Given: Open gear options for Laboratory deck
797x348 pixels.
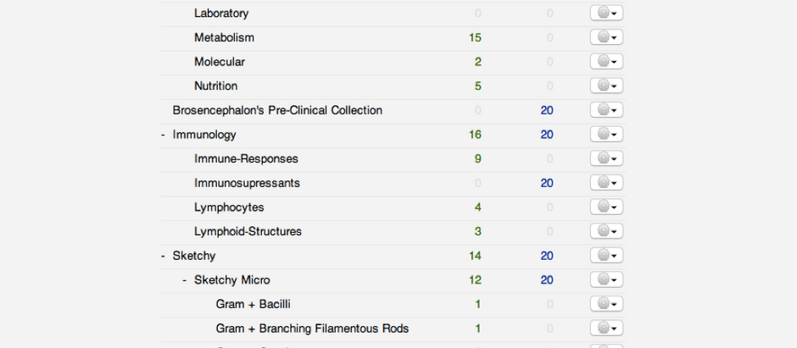Looking at the screenshot, I should [x=606, y=13].
